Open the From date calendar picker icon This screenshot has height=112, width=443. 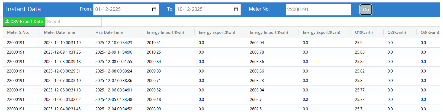(154, 9)
